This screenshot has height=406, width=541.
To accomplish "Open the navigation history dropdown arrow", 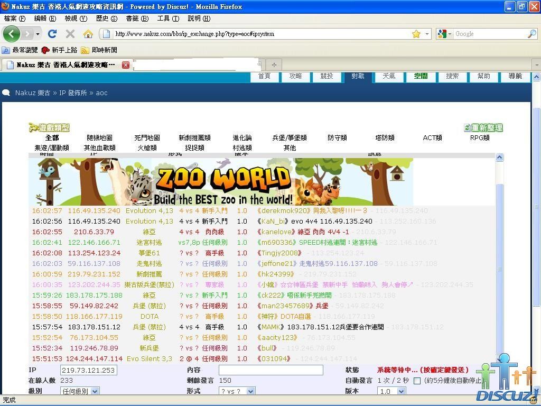I will coord(38,34).
